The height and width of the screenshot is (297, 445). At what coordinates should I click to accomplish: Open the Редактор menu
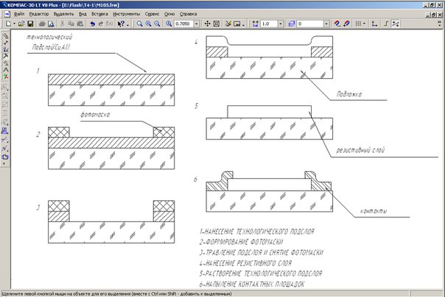[x=39, y=14]
